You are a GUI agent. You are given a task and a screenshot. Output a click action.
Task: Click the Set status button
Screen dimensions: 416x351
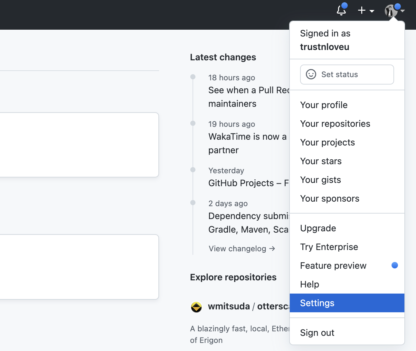coord(347,75)
